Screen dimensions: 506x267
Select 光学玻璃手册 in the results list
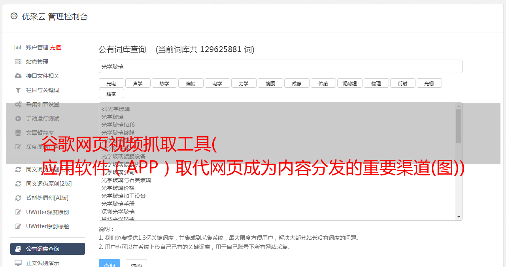(118, 204)
